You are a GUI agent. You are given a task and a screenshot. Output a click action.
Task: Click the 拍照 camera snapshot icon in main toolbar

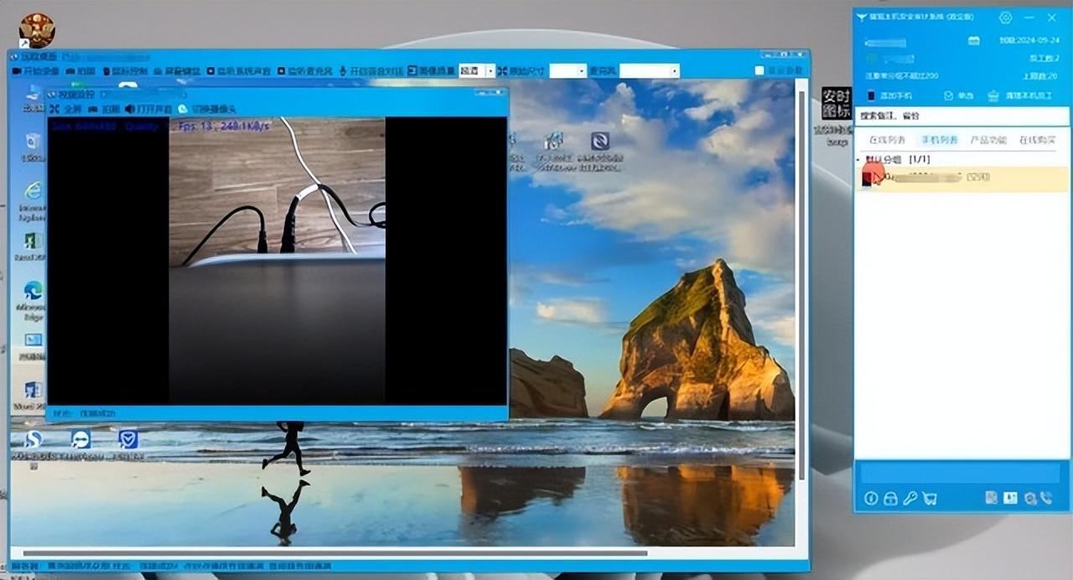70,71
